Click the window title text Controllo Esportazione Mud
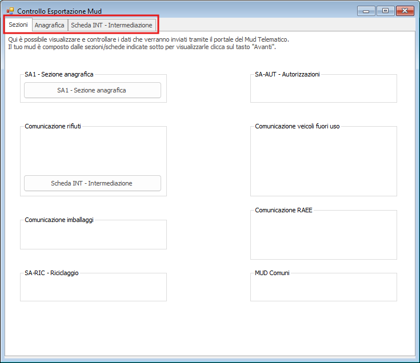 (x=59, y=11)
